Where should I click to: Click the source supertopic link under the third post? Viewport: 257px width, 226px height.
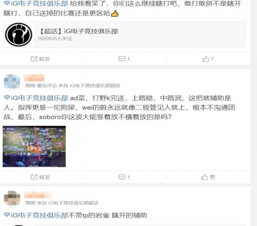74,203
